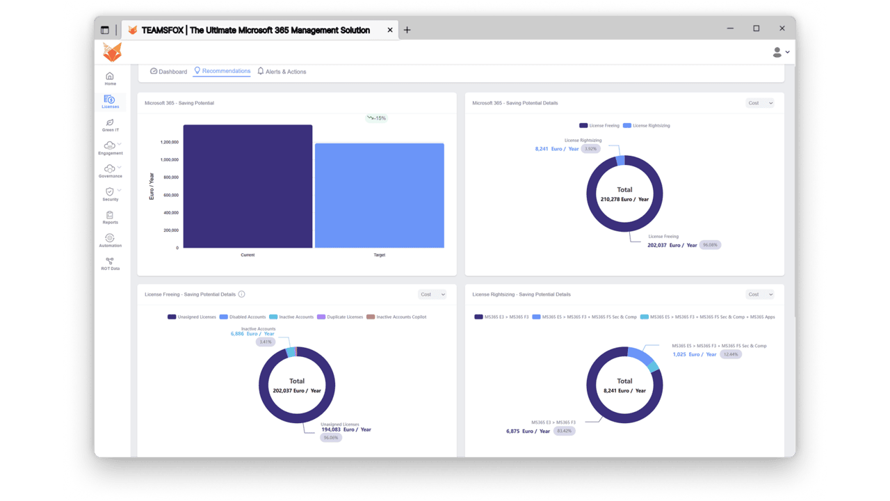Click the 210,278 Euro / Year total text
890x501 pixels.
(x=624, y=200)
